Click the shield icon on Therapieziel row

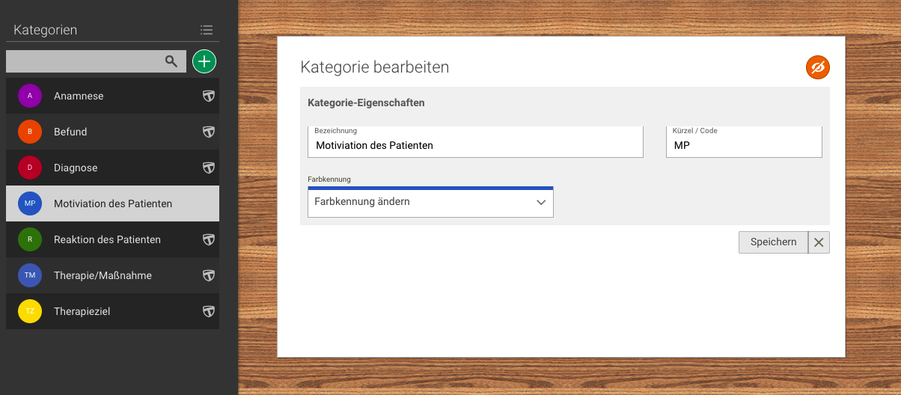click(209, 311)
